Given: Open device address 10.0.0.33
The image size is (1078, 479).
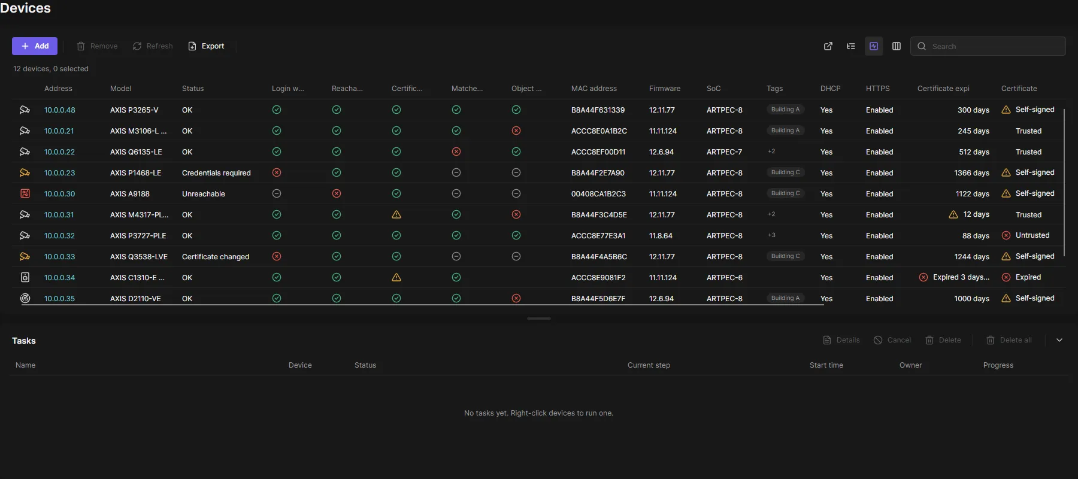Looking at the screenshot, I should click(x=60, y=256).
